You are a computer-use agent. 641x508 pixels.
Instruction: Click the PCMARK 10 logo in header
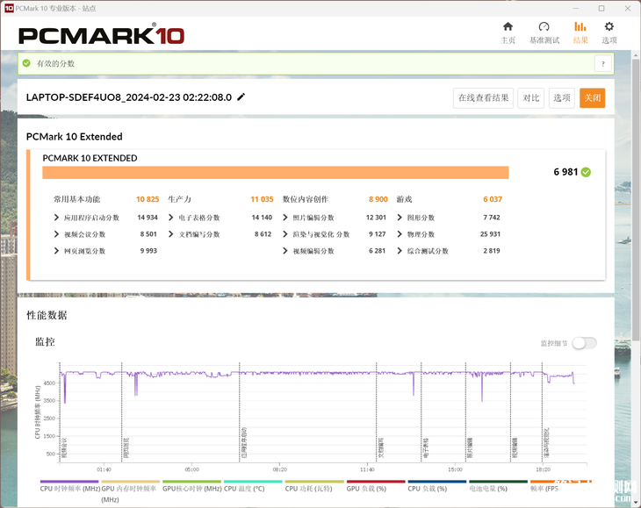tap(101, 35)
